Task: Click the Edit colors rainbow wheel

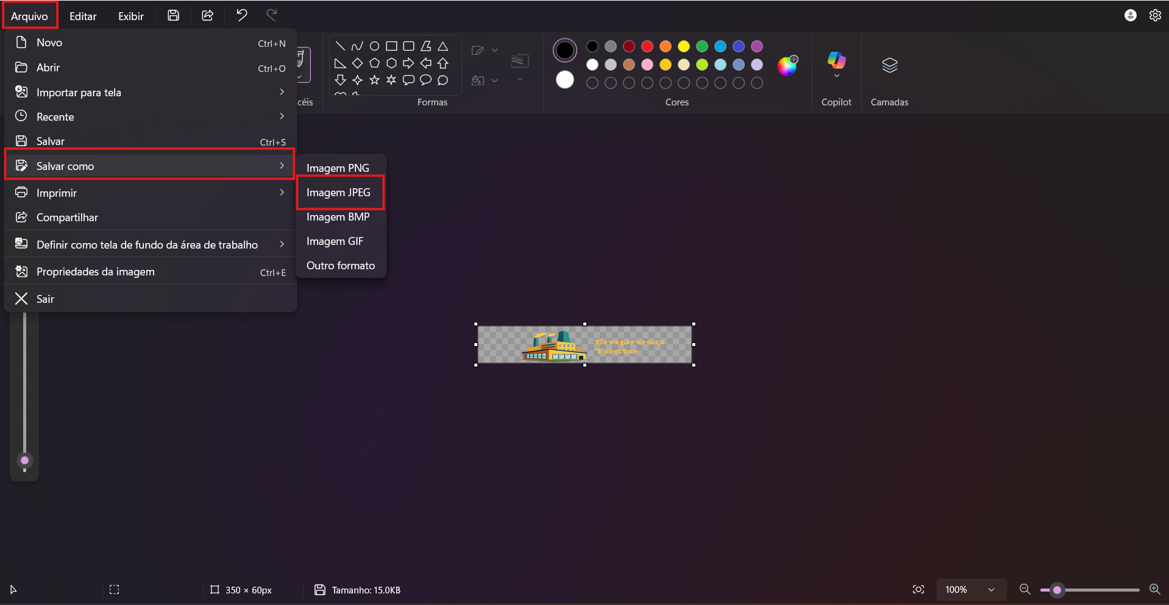Action: coord(787,65)
